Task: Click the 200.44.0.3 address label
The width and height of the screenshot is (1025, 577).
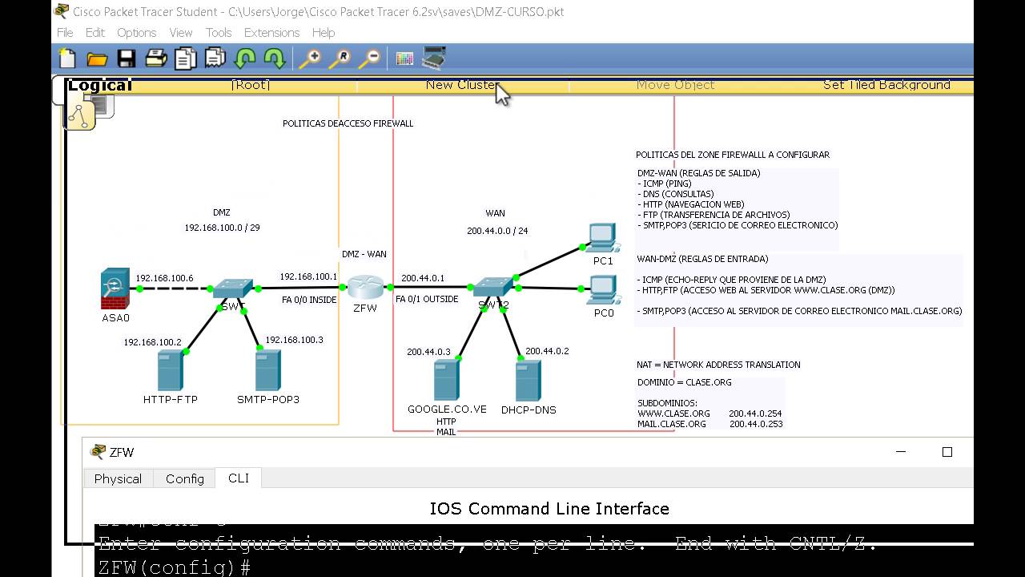Action: [x=428, y=352]
